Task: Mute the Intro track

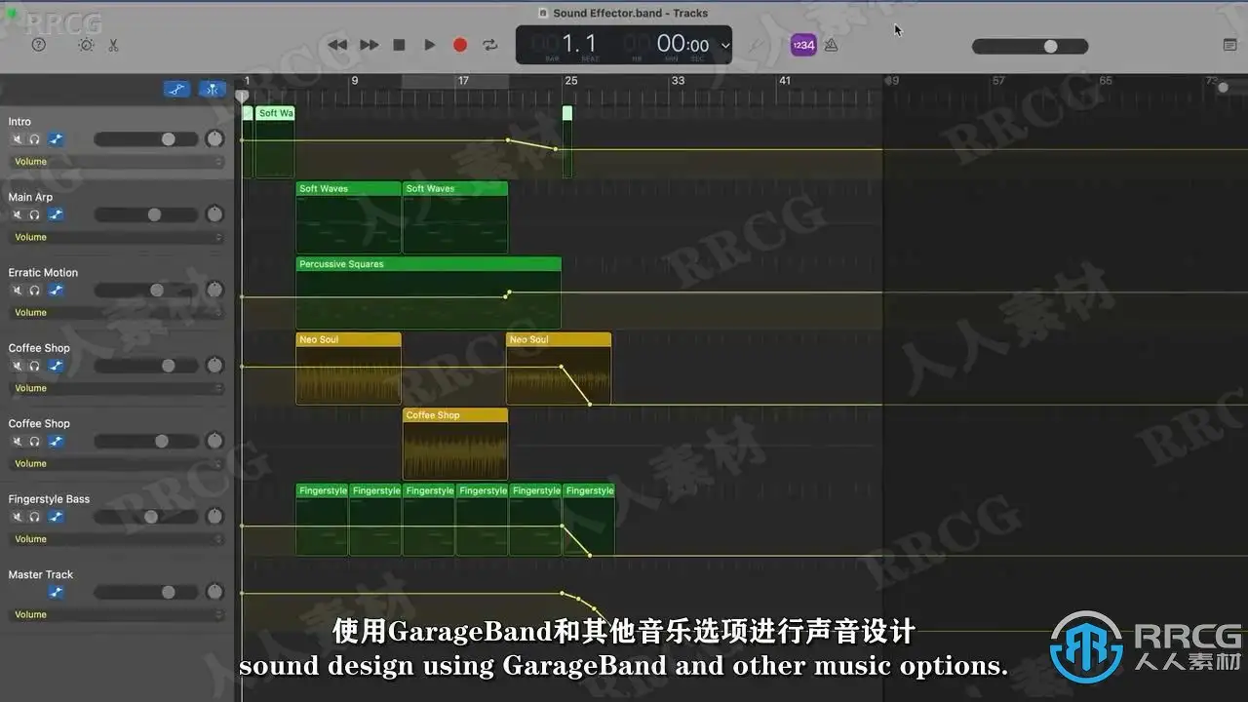Action: (17, 139)
